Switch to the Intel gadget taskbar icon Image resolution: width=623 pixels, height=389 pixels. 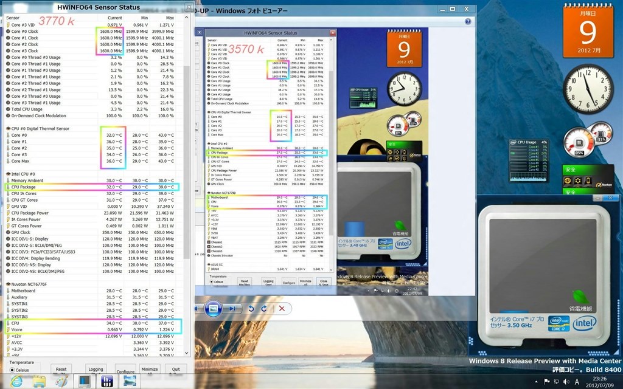[84, 382]
